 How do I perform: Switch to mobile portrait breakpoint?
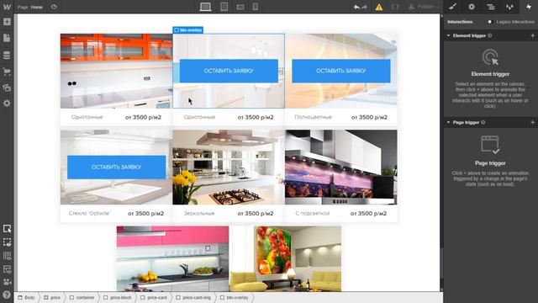[256, 7]
